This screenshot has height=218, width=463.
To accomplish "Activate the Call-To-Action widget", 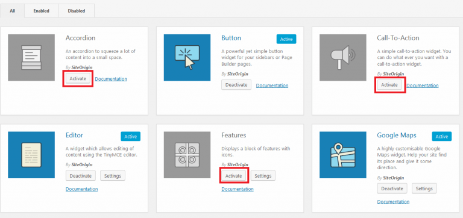I will click(389, 85).
